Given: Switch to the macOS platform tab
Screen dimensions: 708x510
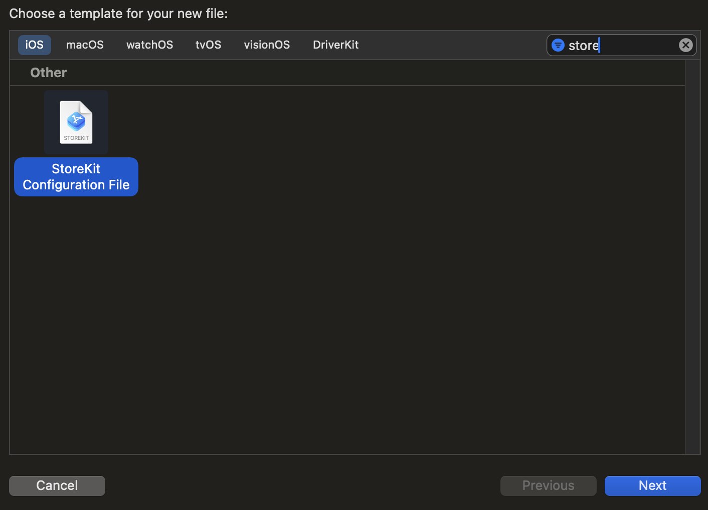Looking at the screenshot, I should coord(85,45).
